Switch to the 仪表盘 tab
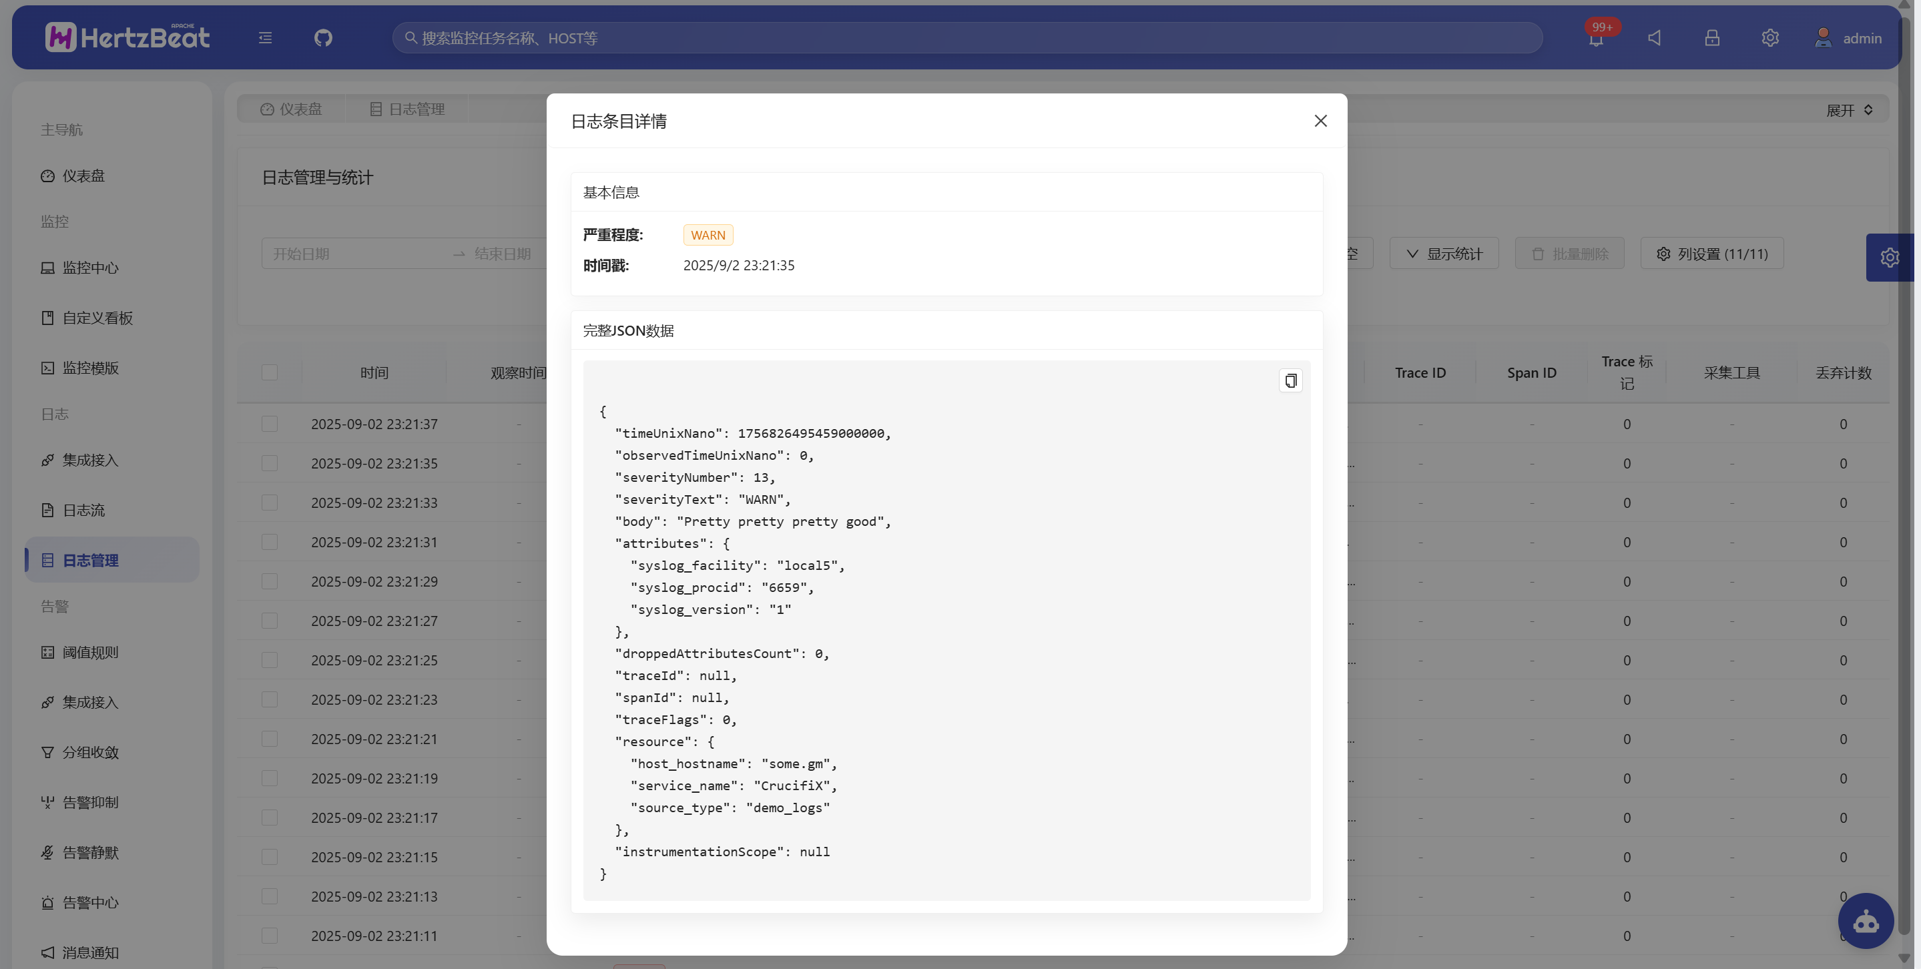The width and height of the screenshot is (1921, 969). 292,109
